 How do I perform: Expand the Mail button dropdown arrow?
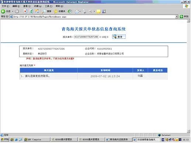[x=80, y=11]
